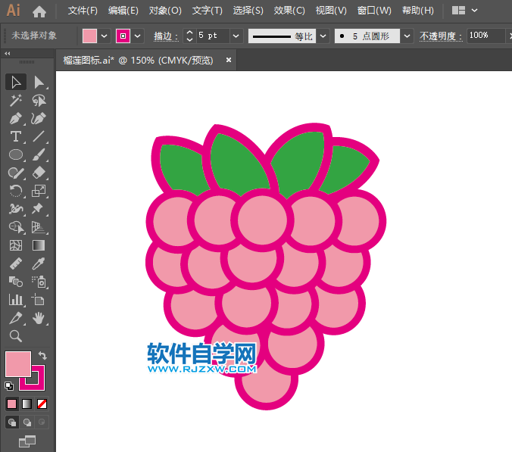The width and height of the screenshot is (512, 452).
Task: Open the stroke color dropdown arrow
Action: click(138, 36)
